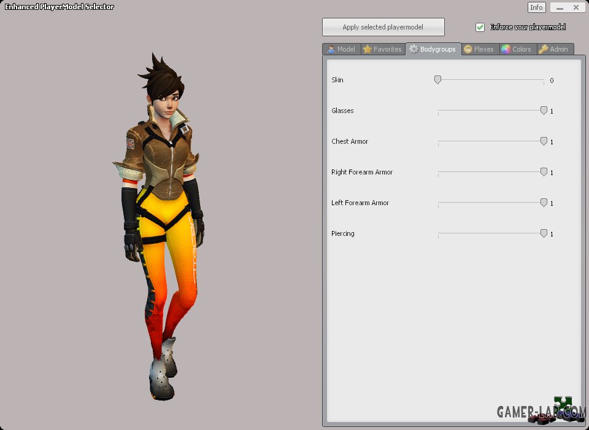The width and height of the screenshot is (589, 430).
Task: Click the Chest Armor label
Action: point(350,141)
